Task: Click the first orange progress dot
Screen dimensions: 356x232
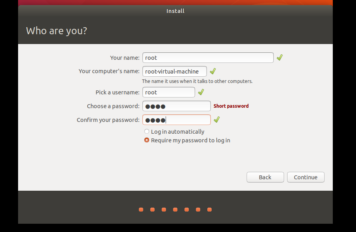Action: point(141,210)
